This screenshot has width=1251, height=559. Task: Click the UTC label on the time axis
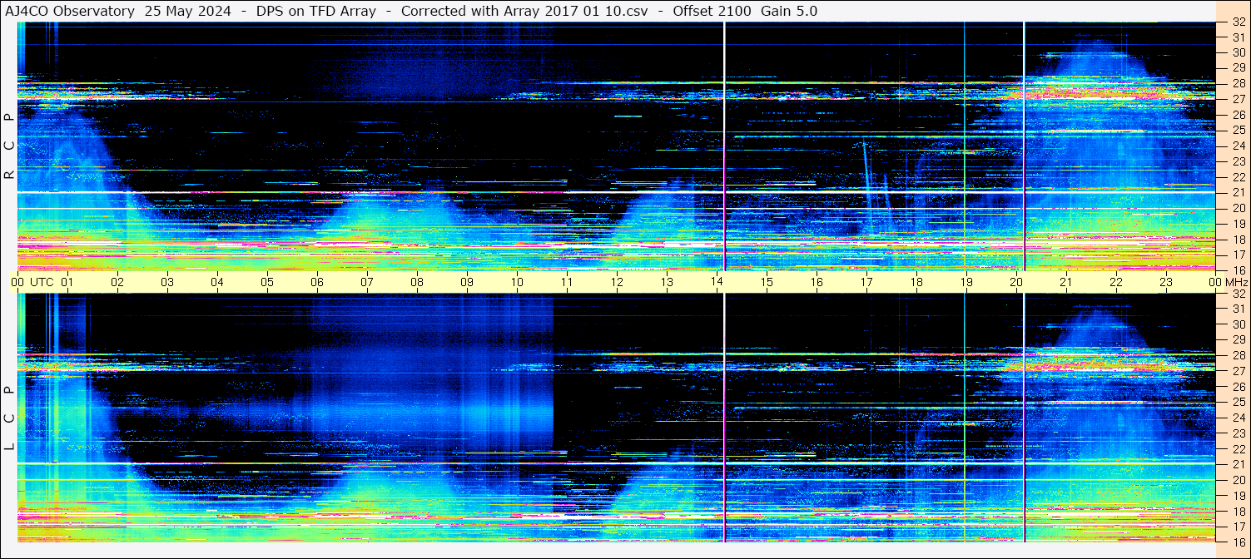(x=42, y=282)
